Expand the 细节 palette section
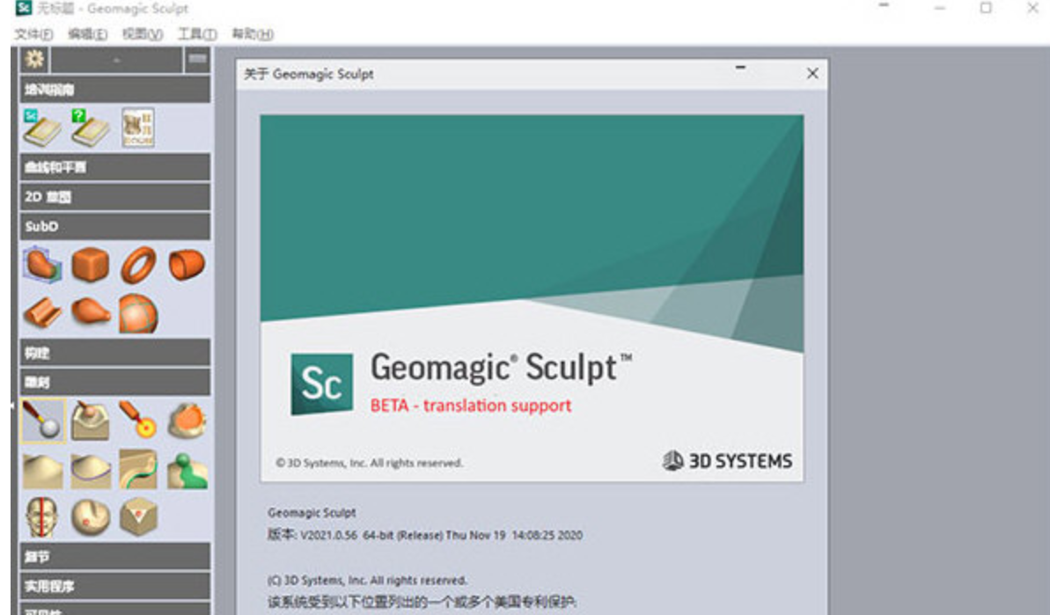 coord(114,557)
